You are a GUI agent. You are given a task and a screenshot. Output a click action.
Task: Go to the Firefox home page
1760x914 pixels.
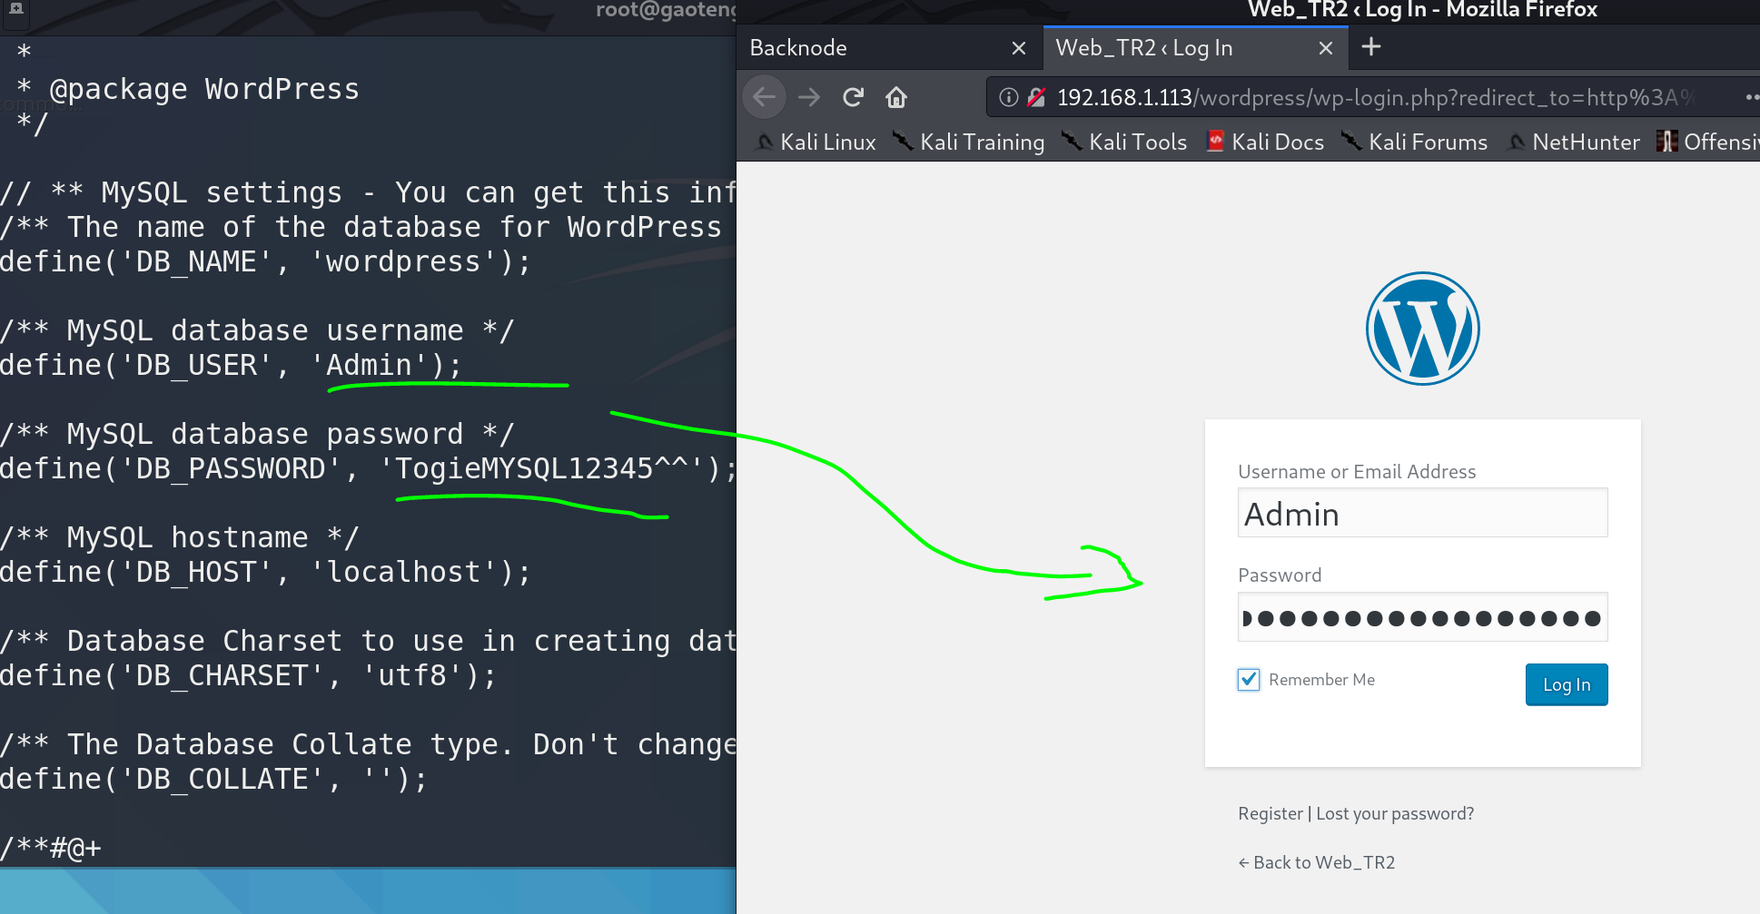896,97
